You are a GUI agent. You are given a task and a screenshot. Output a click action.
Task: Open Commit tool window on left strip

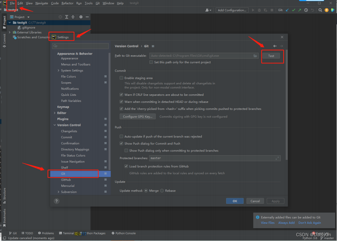pos(4,41)
